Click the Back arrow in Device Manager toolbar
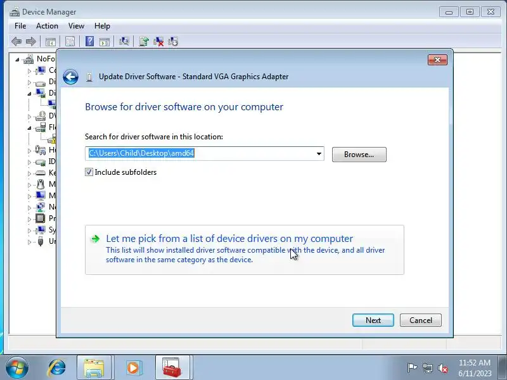Screen dimensions: 507x380 coord(16,41)
